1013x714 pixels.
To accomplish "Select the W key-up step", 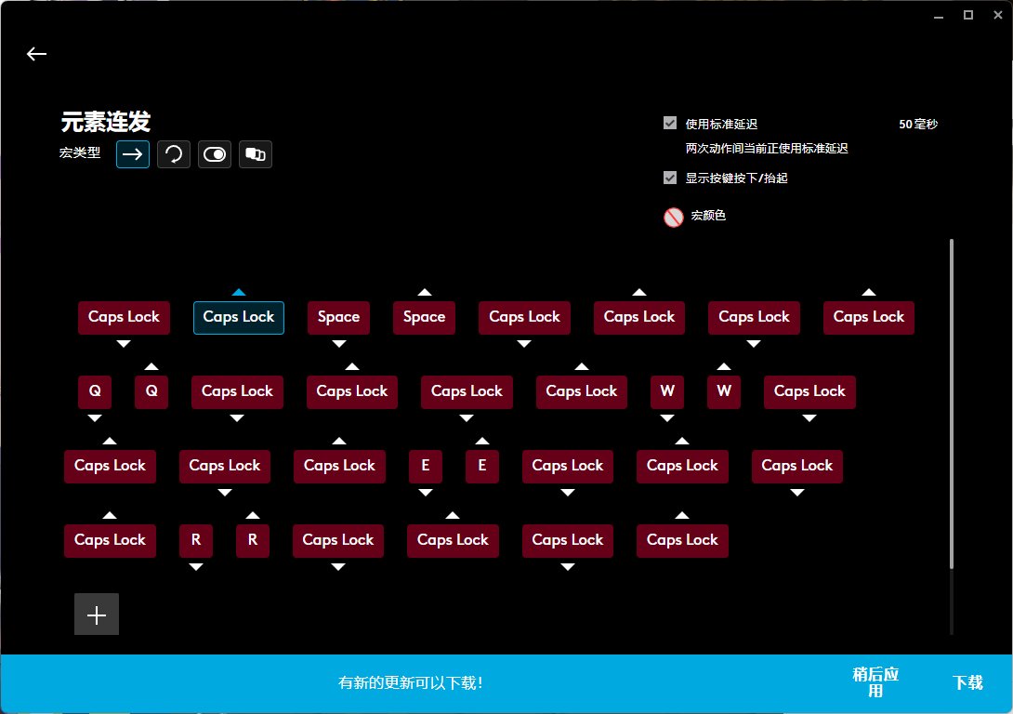I will (724, 391).
